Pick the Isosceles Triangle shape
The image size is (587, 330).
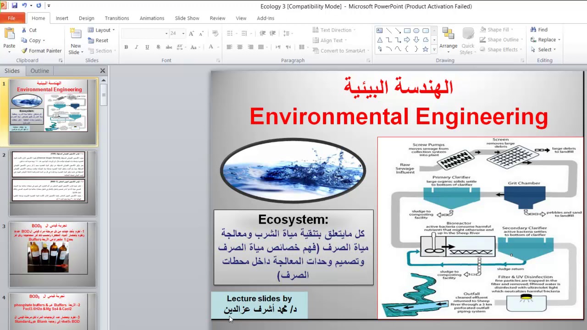pos(380,40)
